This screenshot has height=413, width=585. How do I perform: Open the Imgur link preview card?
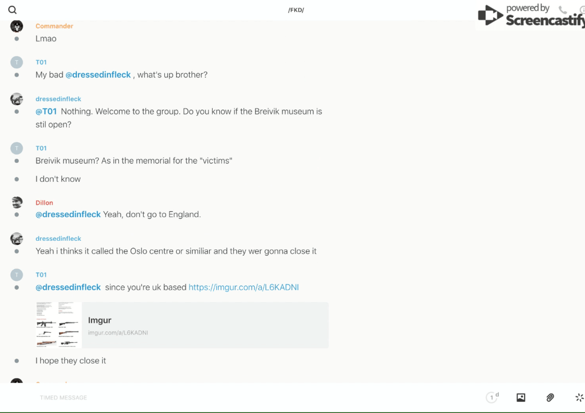(x=204, y=325)
